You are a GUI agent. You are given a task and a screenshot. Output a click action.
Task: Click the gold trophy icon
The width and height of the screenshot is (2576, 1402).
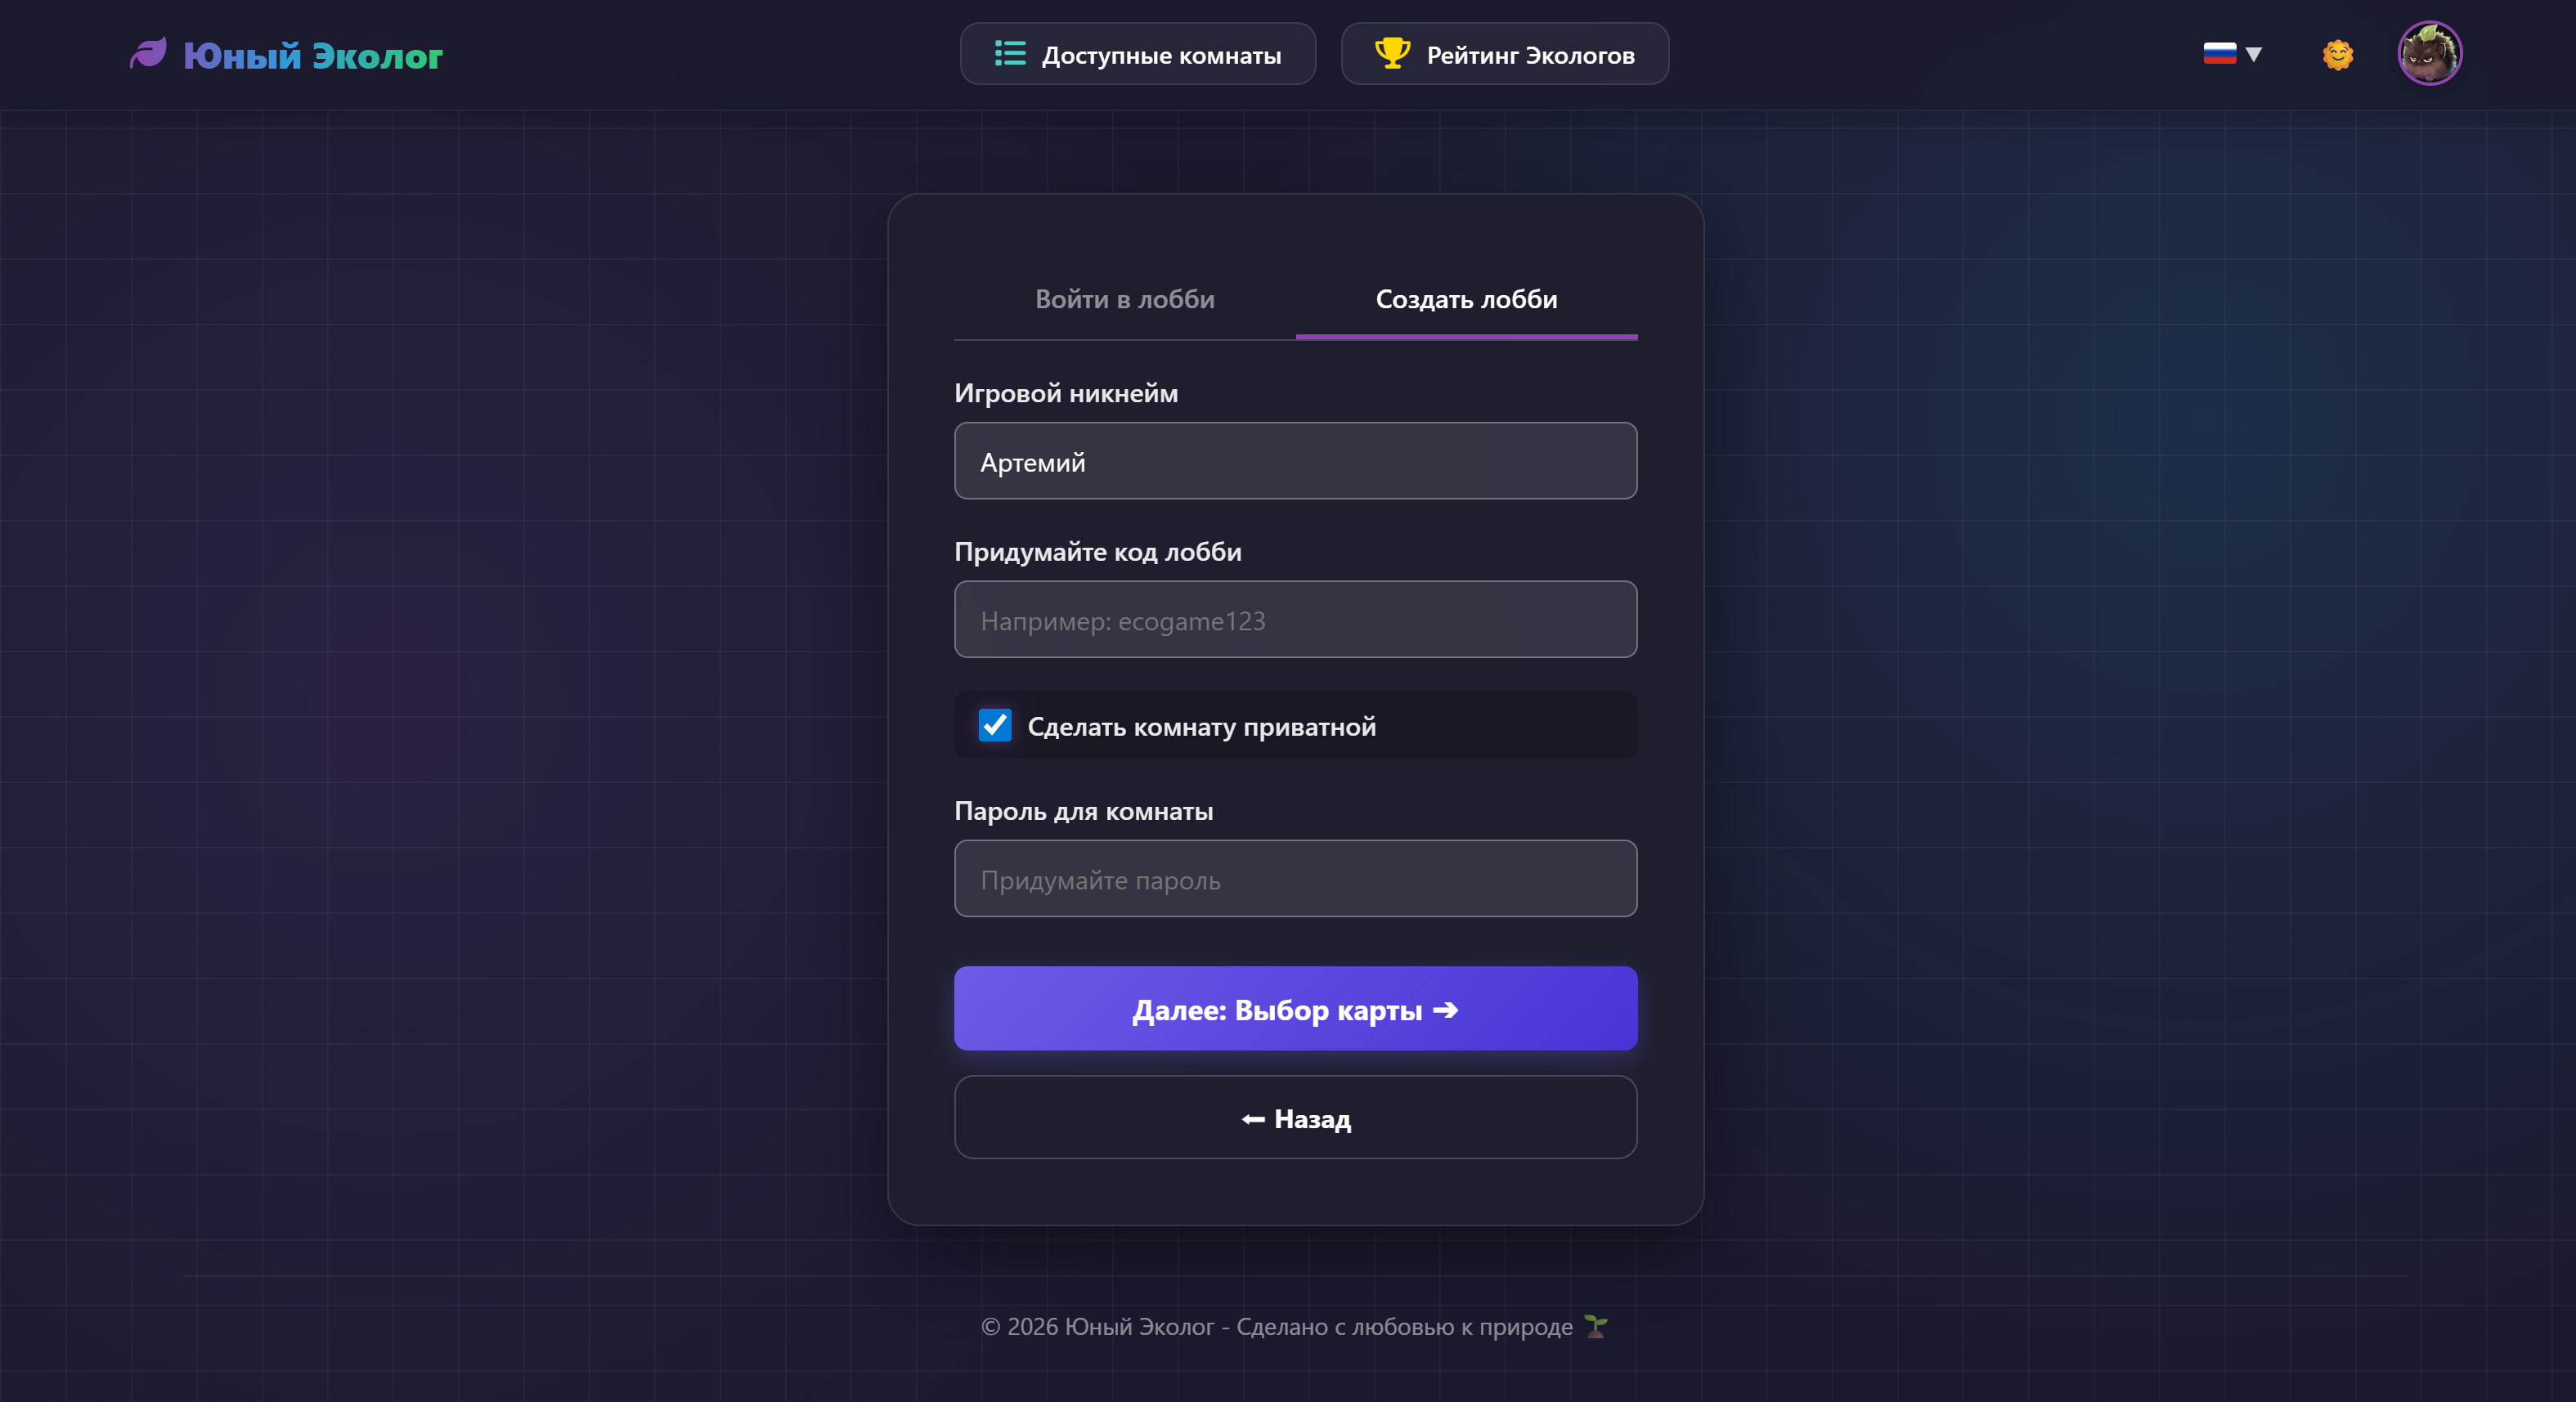pos(1392,53)
